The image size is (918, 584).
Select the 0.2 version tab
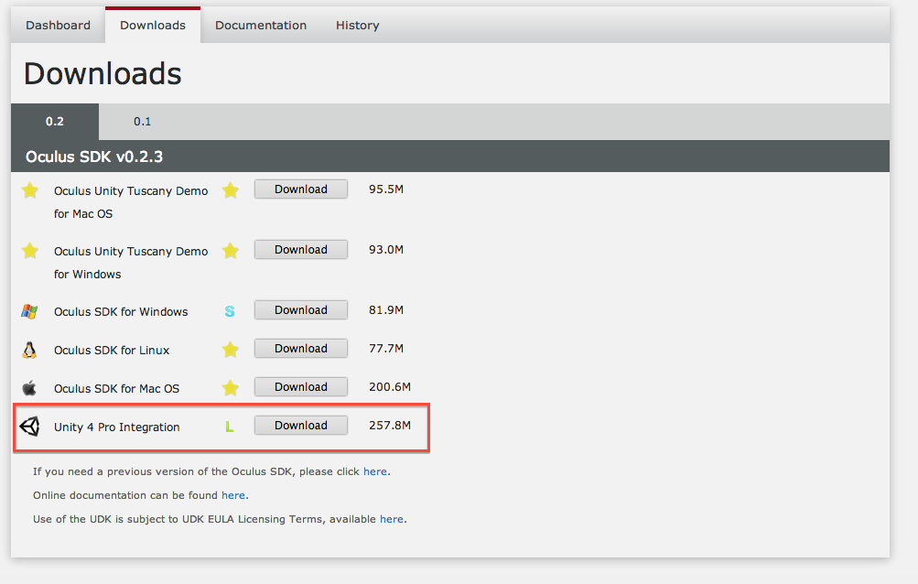[x=54, y=122]
